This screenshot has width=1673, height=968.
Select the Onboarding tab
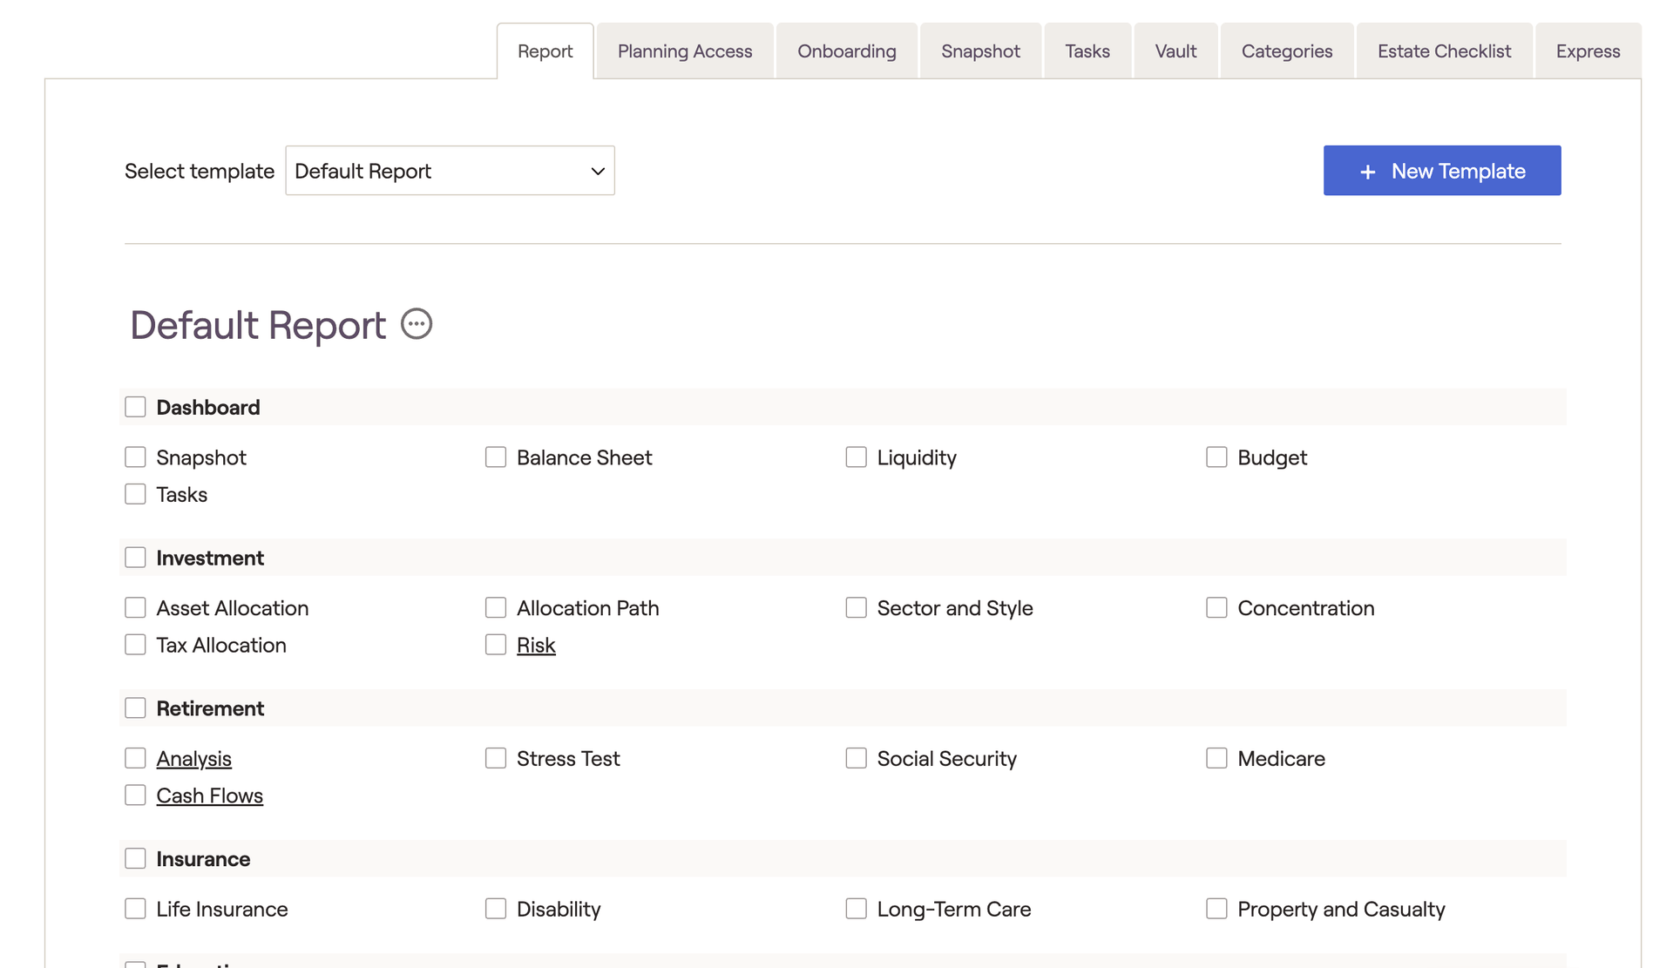(x=846, y=51)
